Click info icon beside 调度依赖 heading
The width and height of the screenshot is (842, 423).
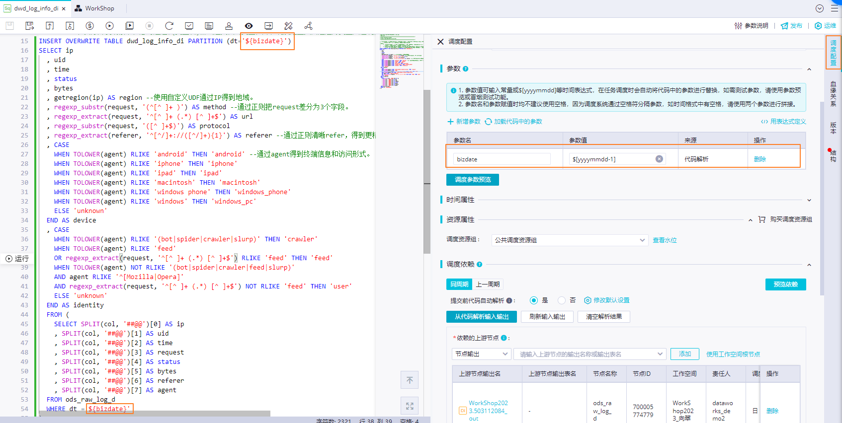480,265
